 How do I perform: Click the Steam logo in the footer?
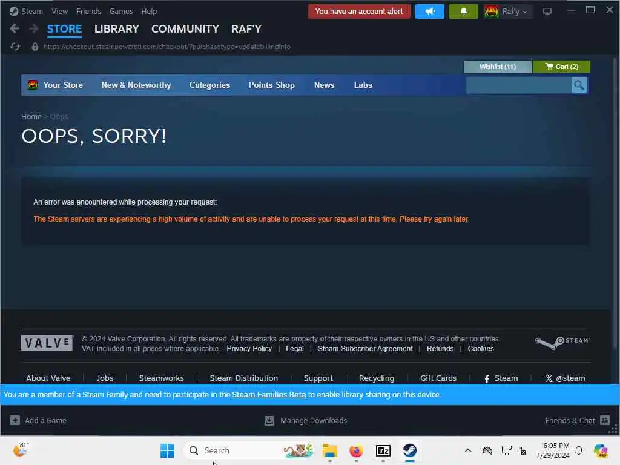pyautogui.click(x=562, y=343)
